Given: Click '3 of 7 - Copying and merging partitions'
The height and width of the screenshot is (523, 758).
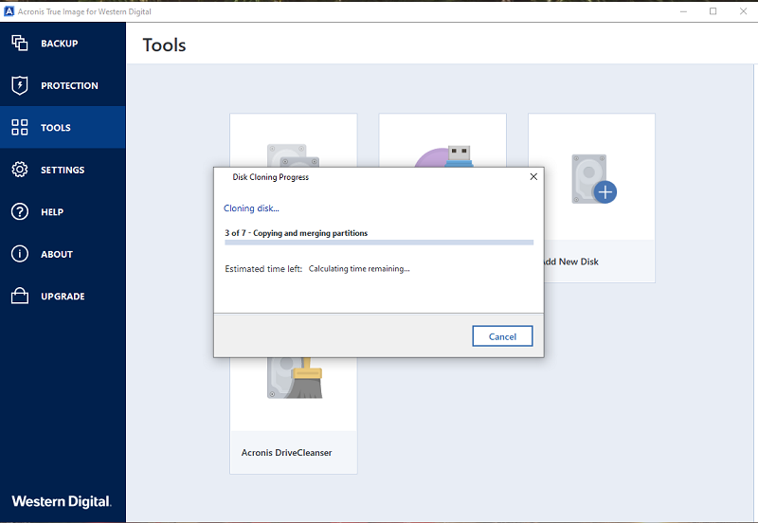Looking at the screenshot, I should click(x=296, y=233).
